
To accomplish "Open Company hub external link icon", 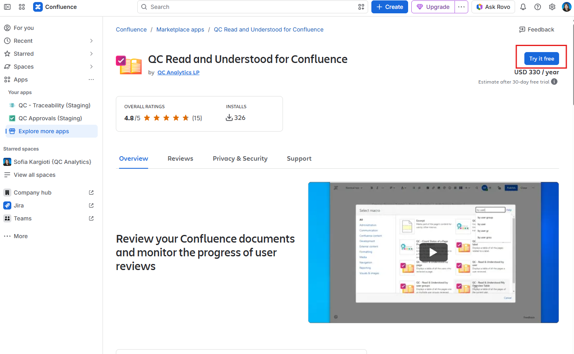I will click(91, 193).
